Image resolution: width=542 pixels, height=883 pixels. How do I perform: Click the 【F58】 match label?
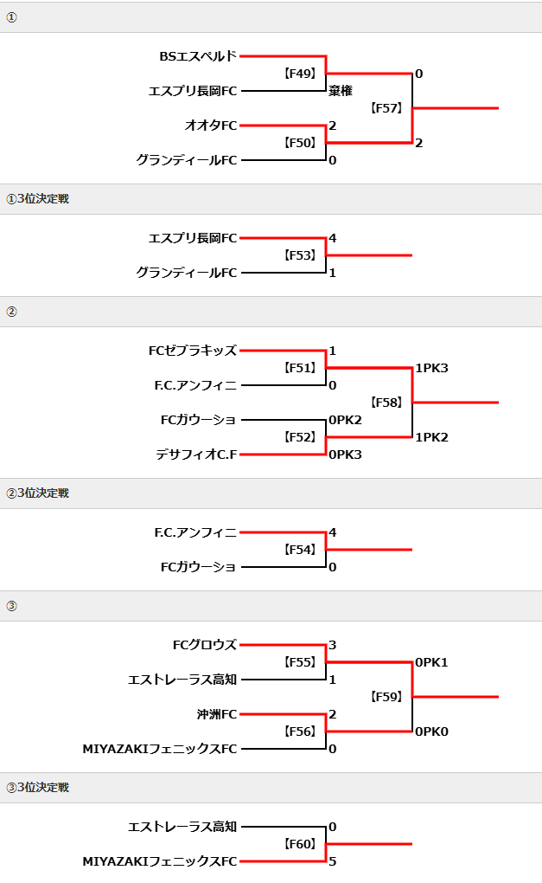[x=386, y=403]
